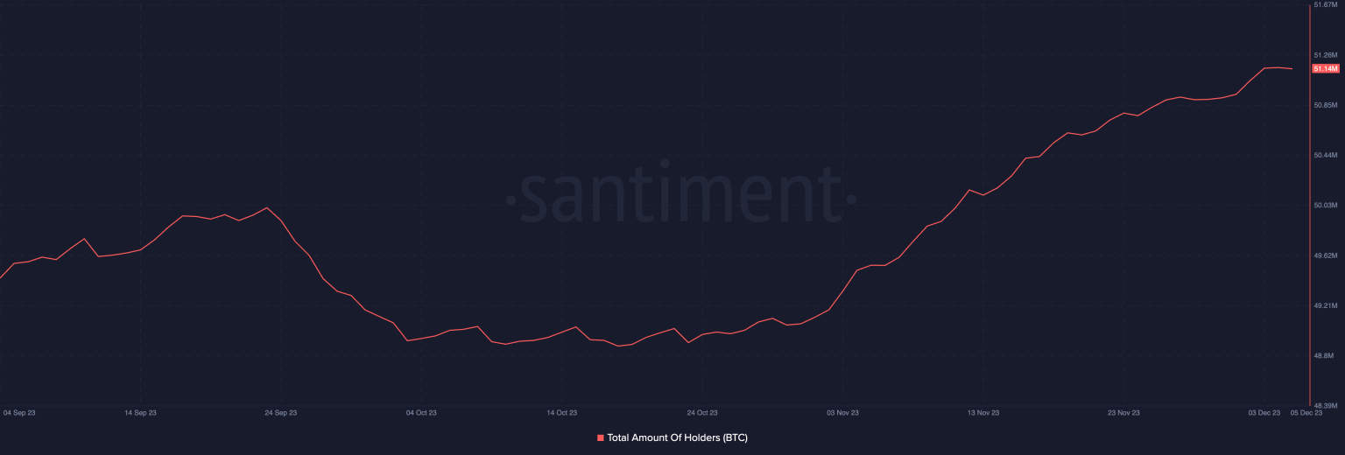Click the 14 Sep 23 date label
1345x455 pixels.
click(x=140, y=412)
